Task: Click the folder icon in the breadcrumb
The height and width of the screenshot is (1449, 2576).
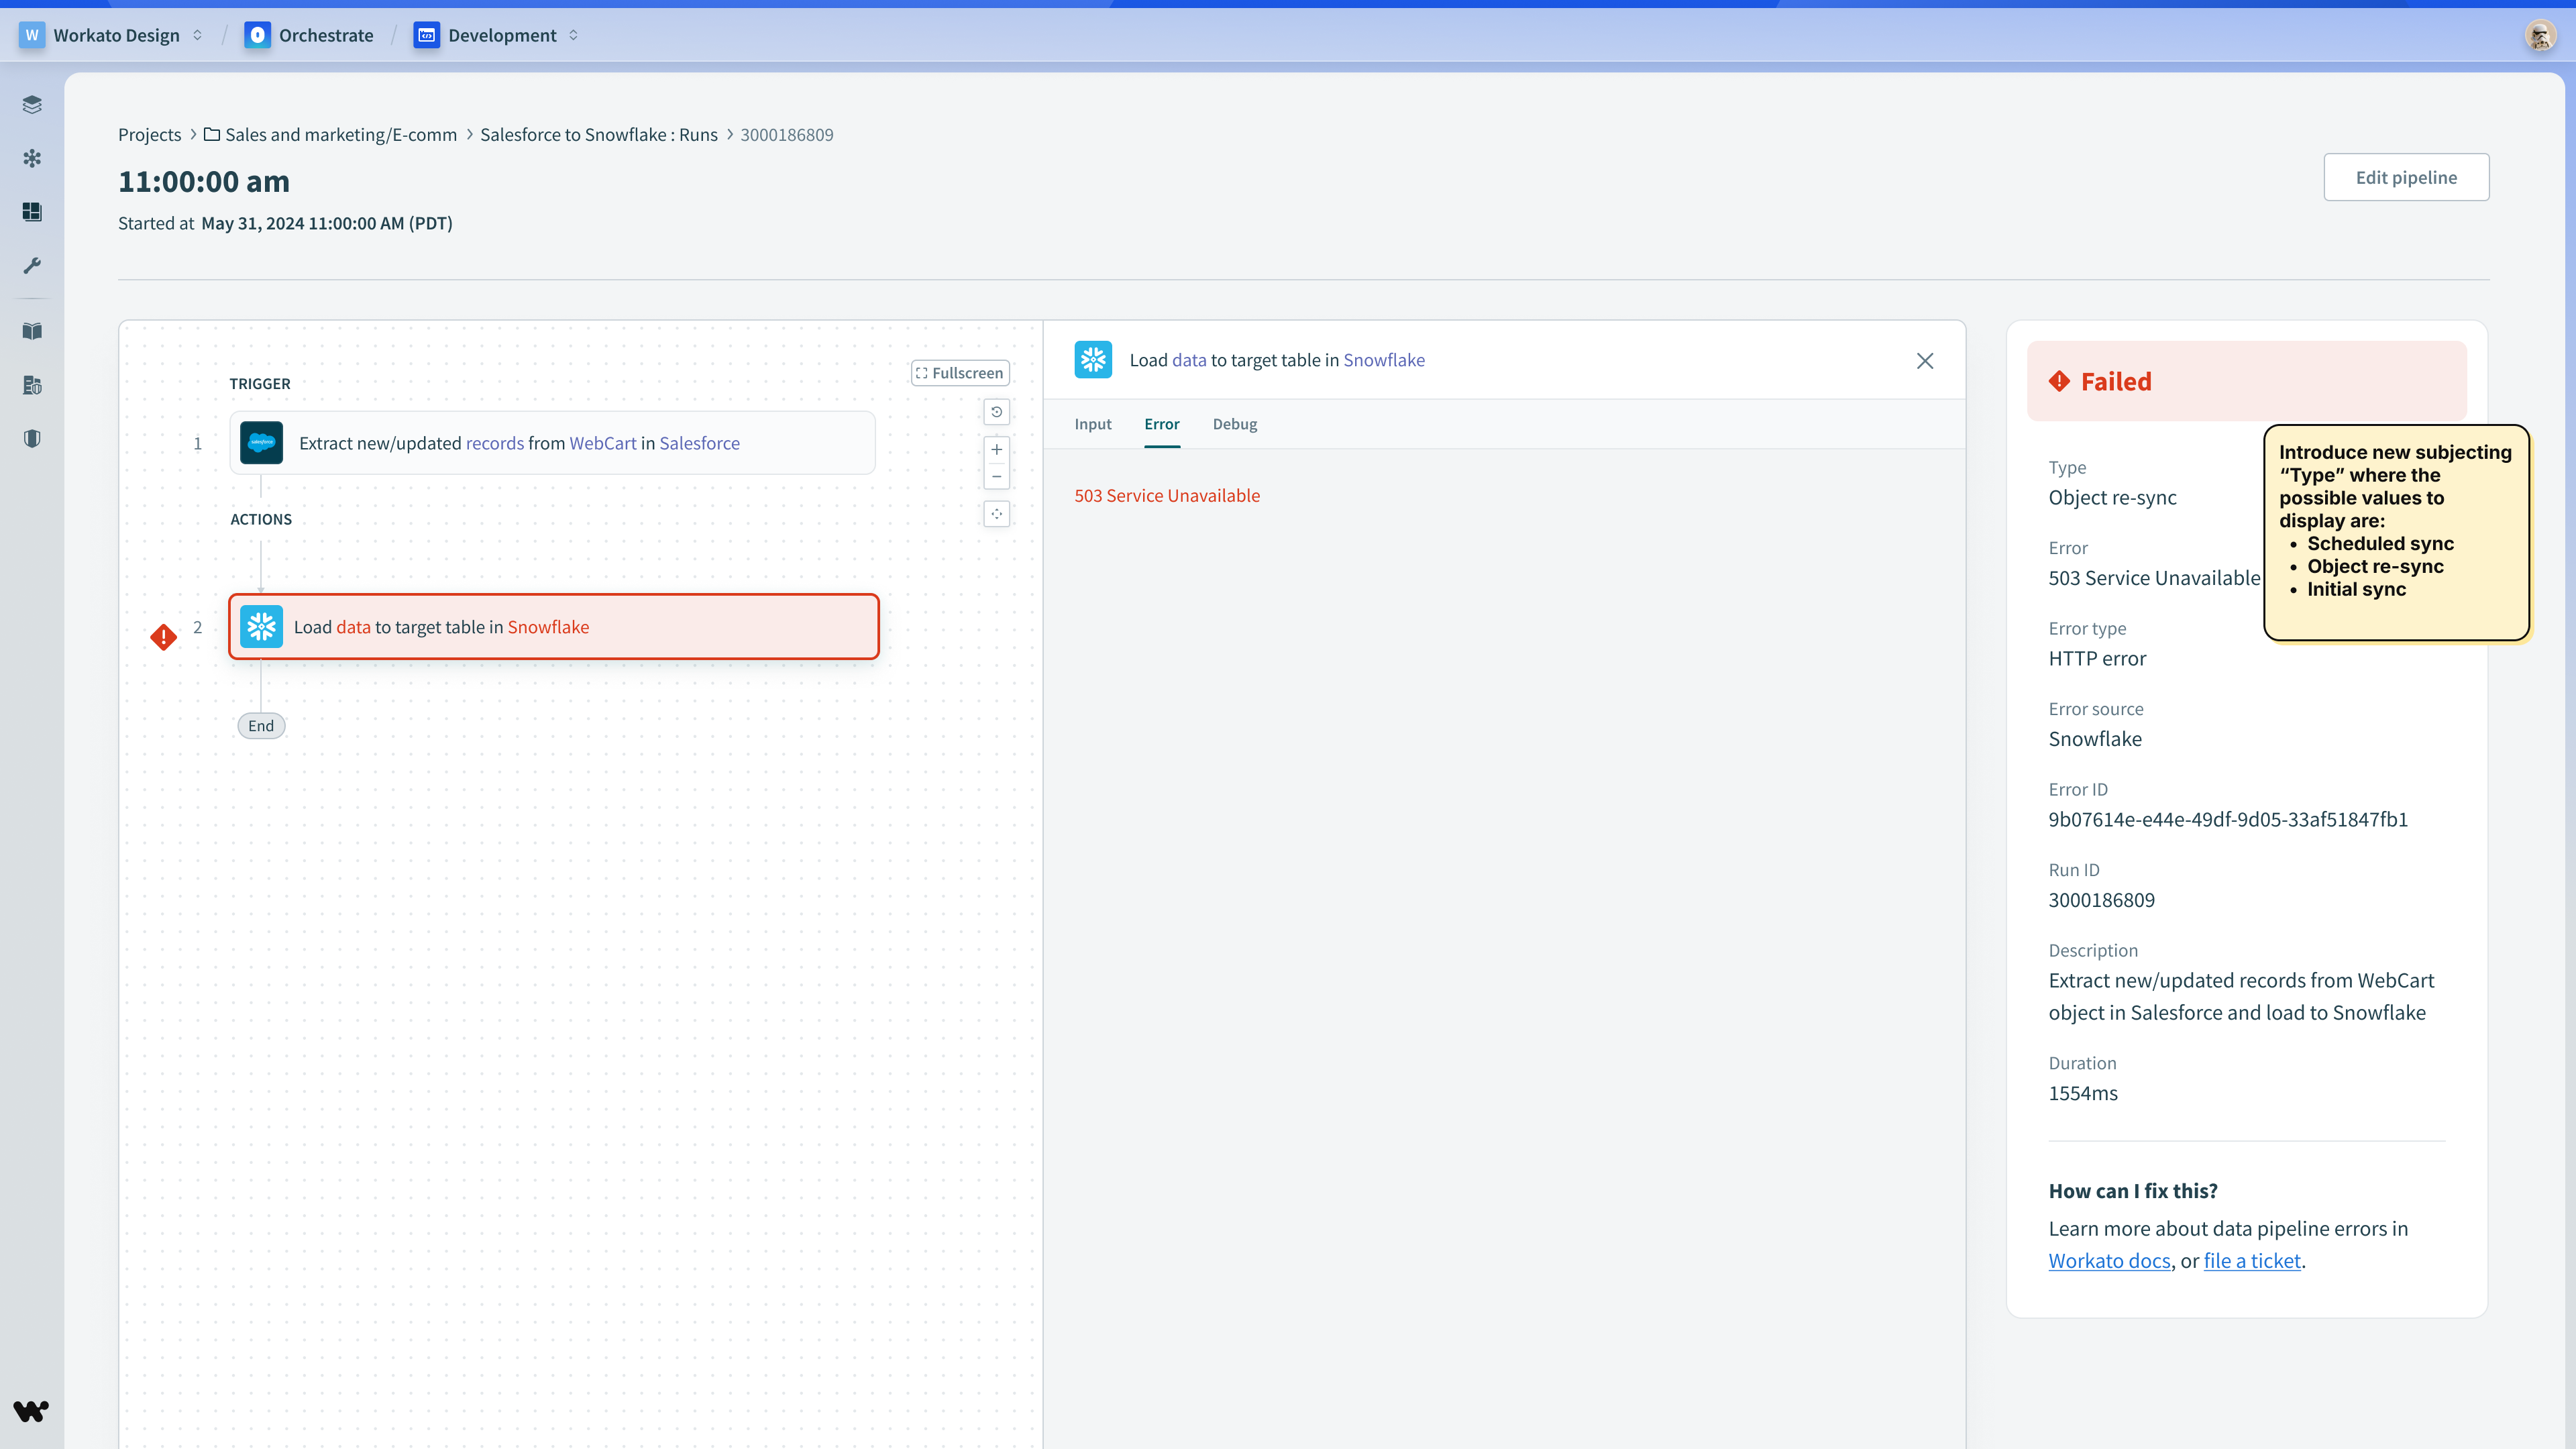Action: pyautogui.click(x=212, y=134)
